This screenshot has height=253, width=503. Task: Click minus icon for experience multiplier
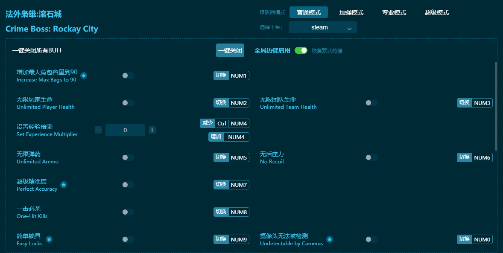click(98, 130)
